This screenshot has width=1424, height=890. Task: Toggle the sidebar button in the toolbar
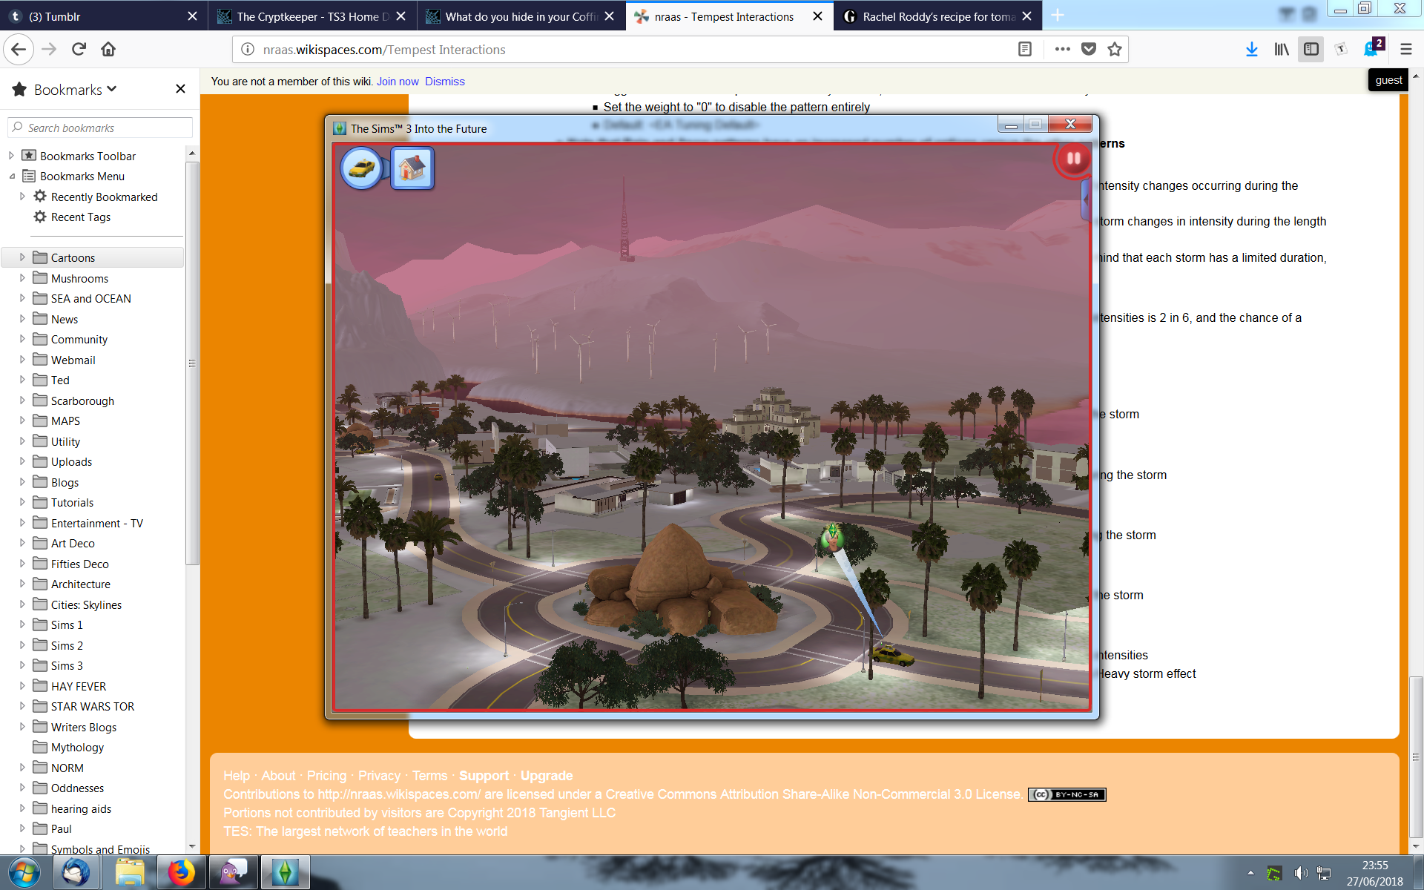1311,50
